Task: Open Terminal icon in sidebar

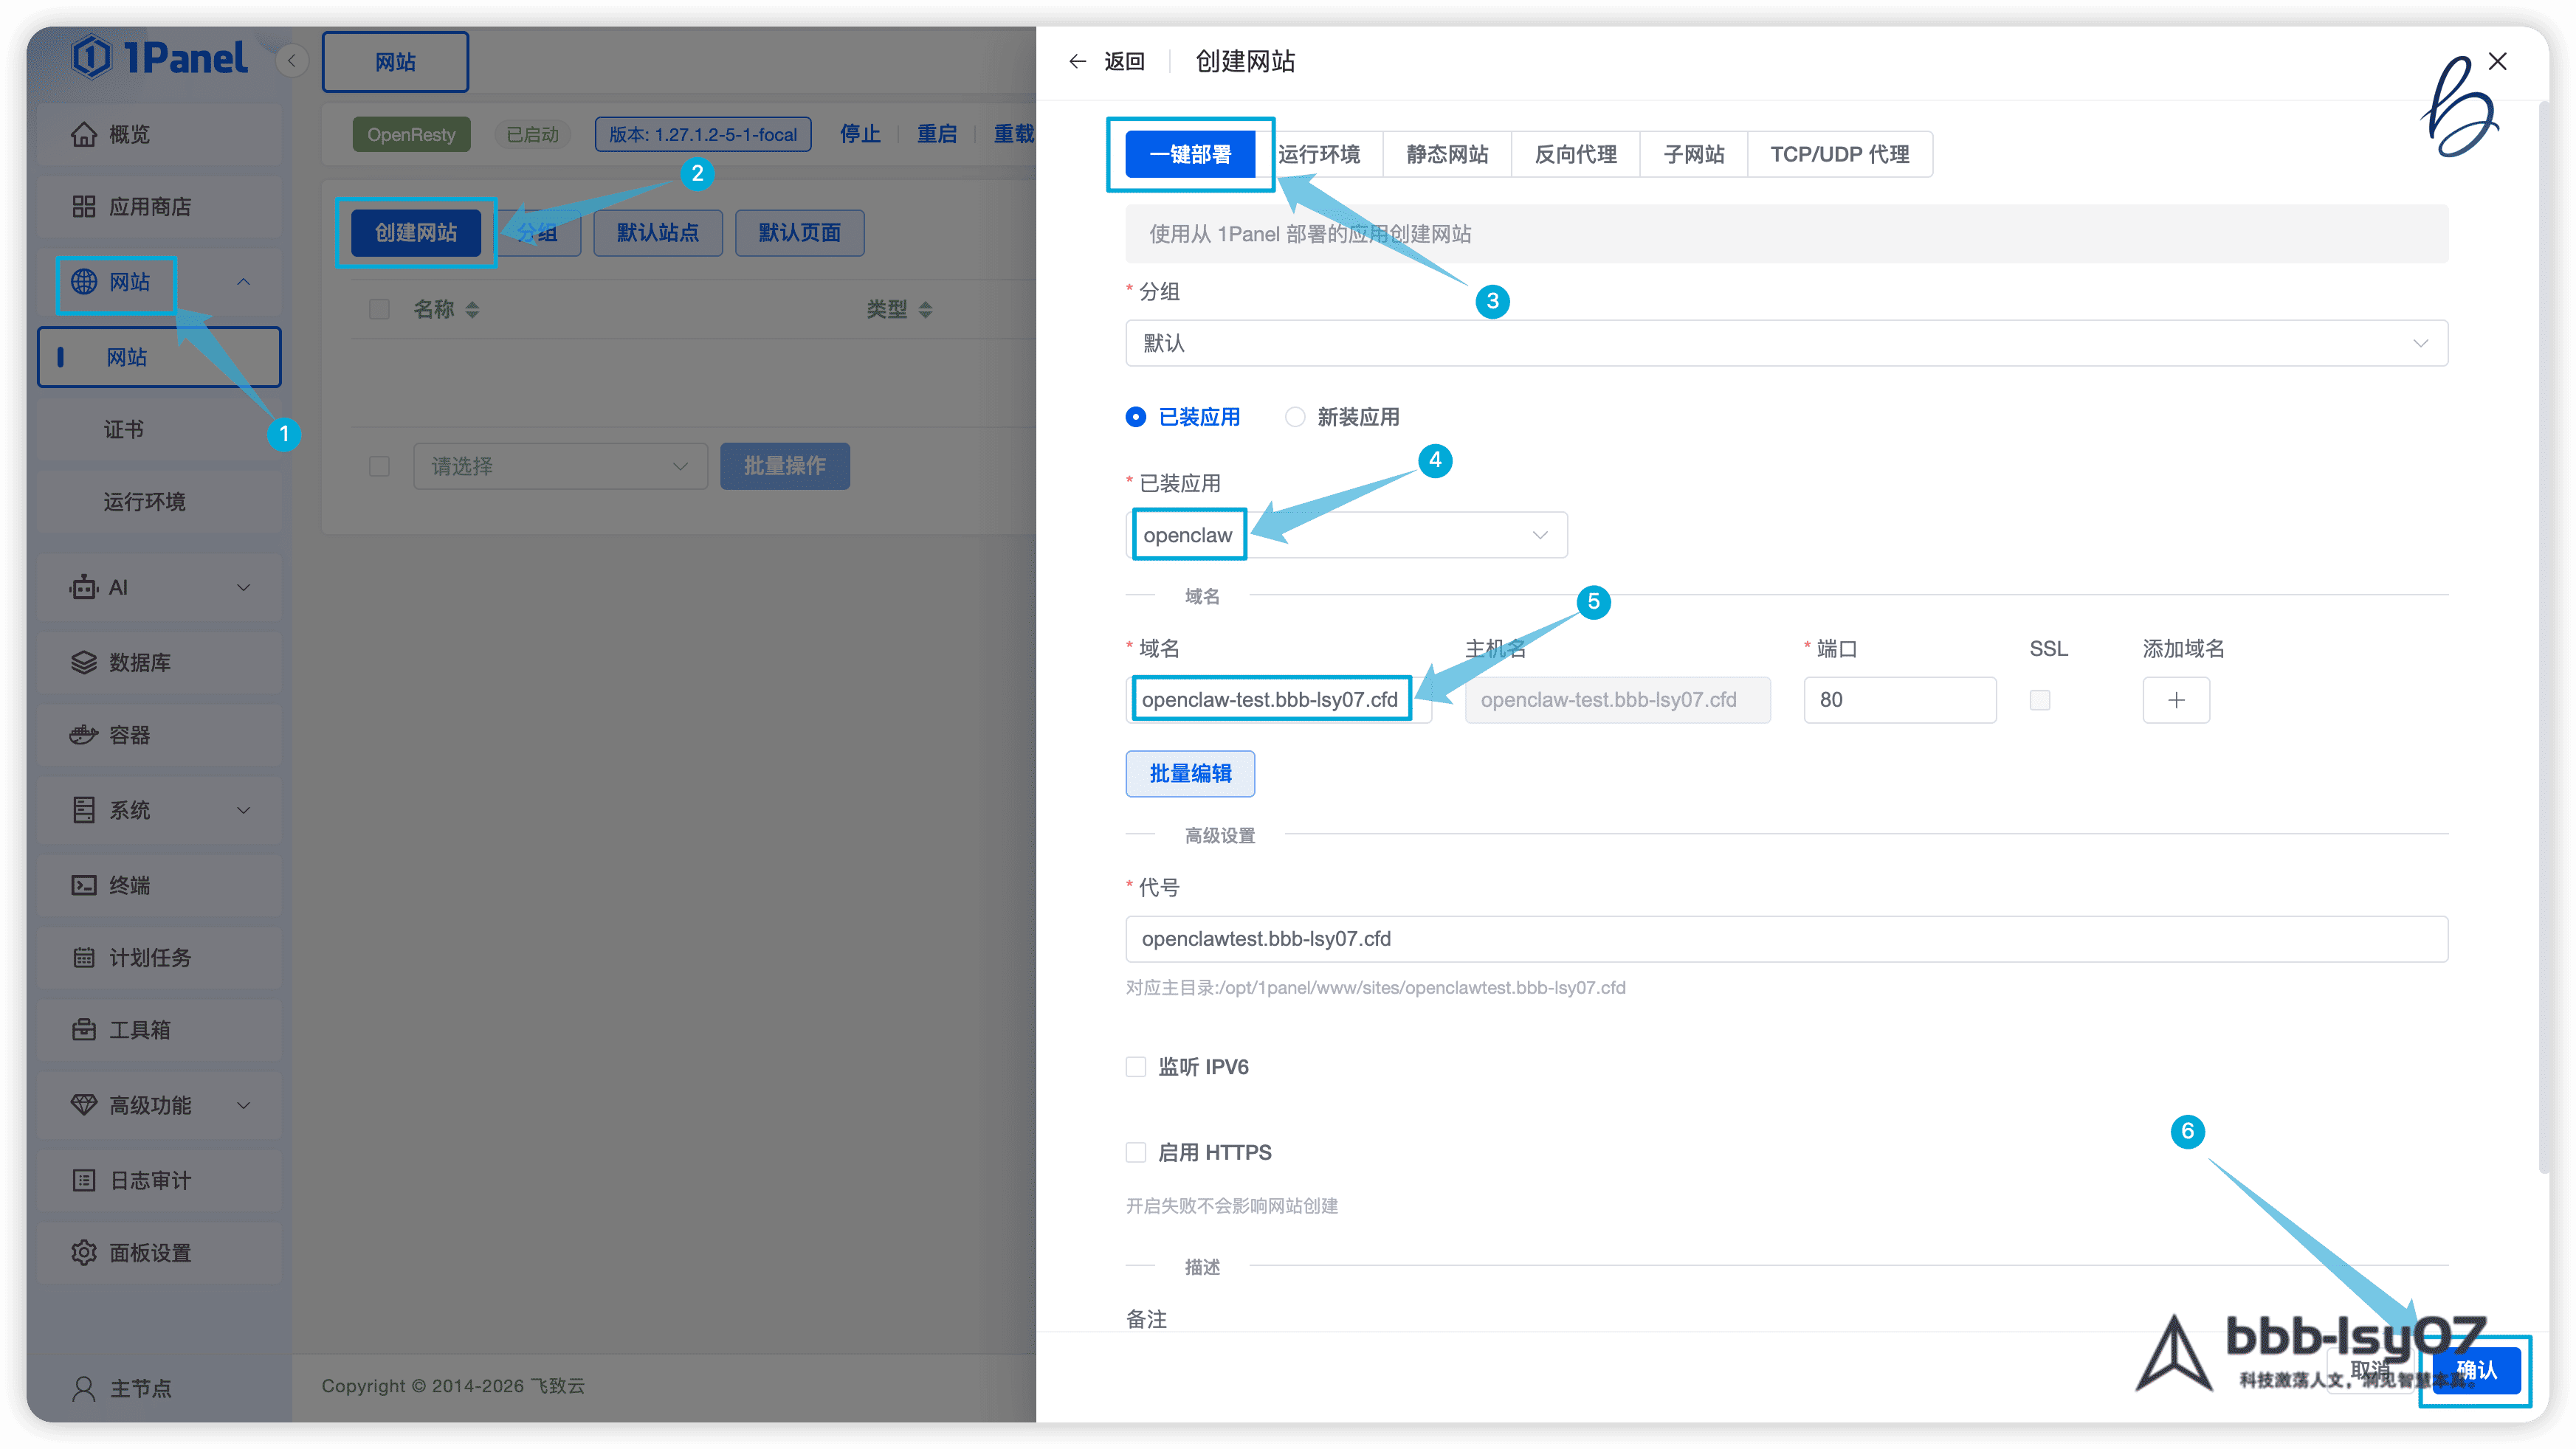Action: click(x=84, y=885)
